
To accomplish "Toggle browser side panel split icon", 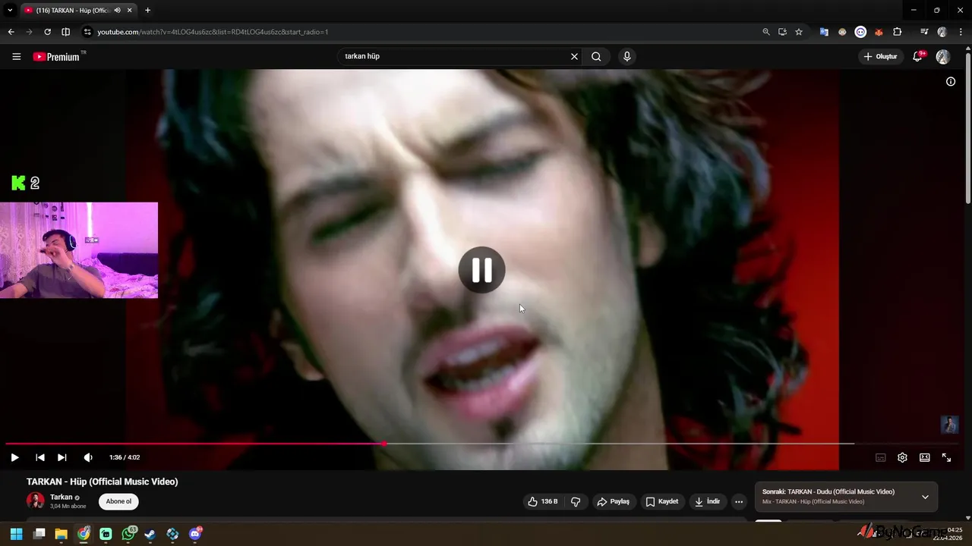I will (65, 32).
